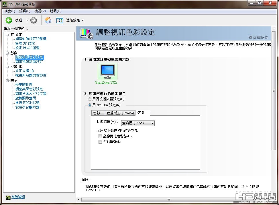Open 變更解析度 in the tree
279x205 pixels.
24,85
